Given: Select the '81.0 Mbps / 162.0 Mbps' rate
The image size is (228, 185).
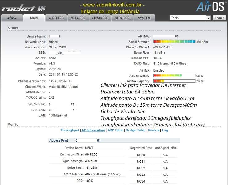Looking at the screenshot, I should click(170, 64).
